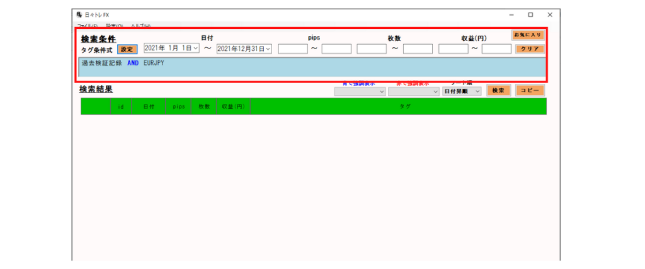Screen dimensions: 645x269
Task: Open the end date picker 2021年12月31日
Action: tap(244, 49)
